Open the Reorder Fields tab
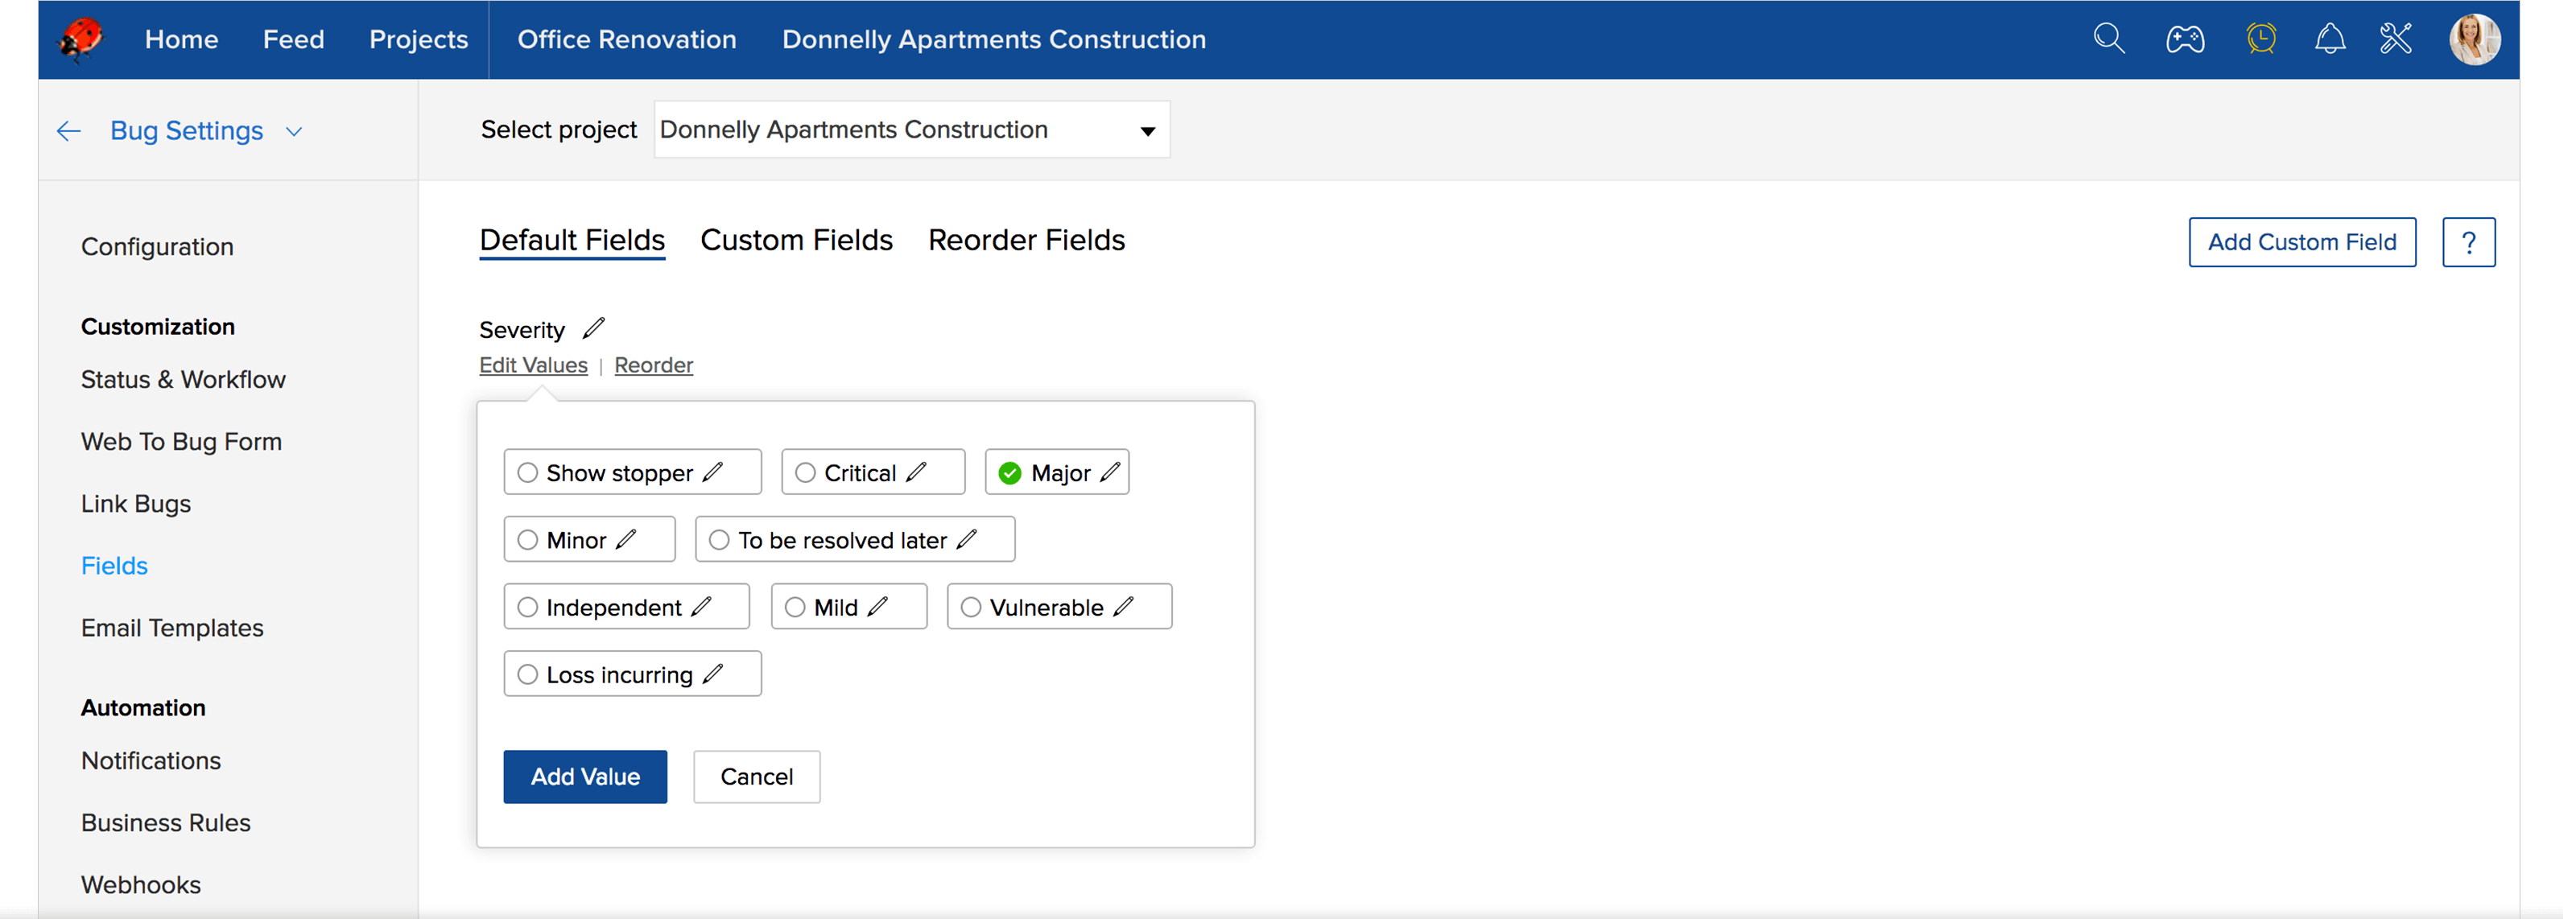Screen dimensions: 2576x919 (1026, 240)
